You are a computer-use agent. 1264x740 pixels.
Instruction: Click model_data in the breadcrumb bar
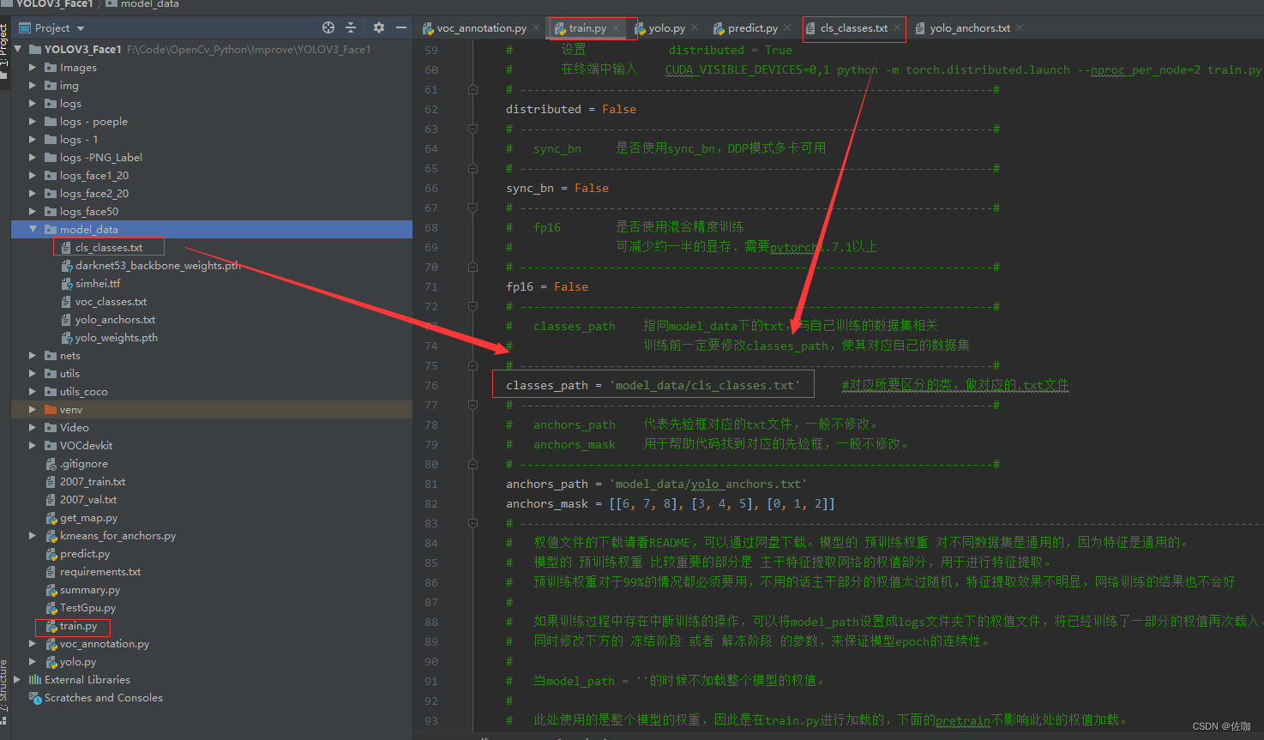pyautogui.click(x=149, y=4)
